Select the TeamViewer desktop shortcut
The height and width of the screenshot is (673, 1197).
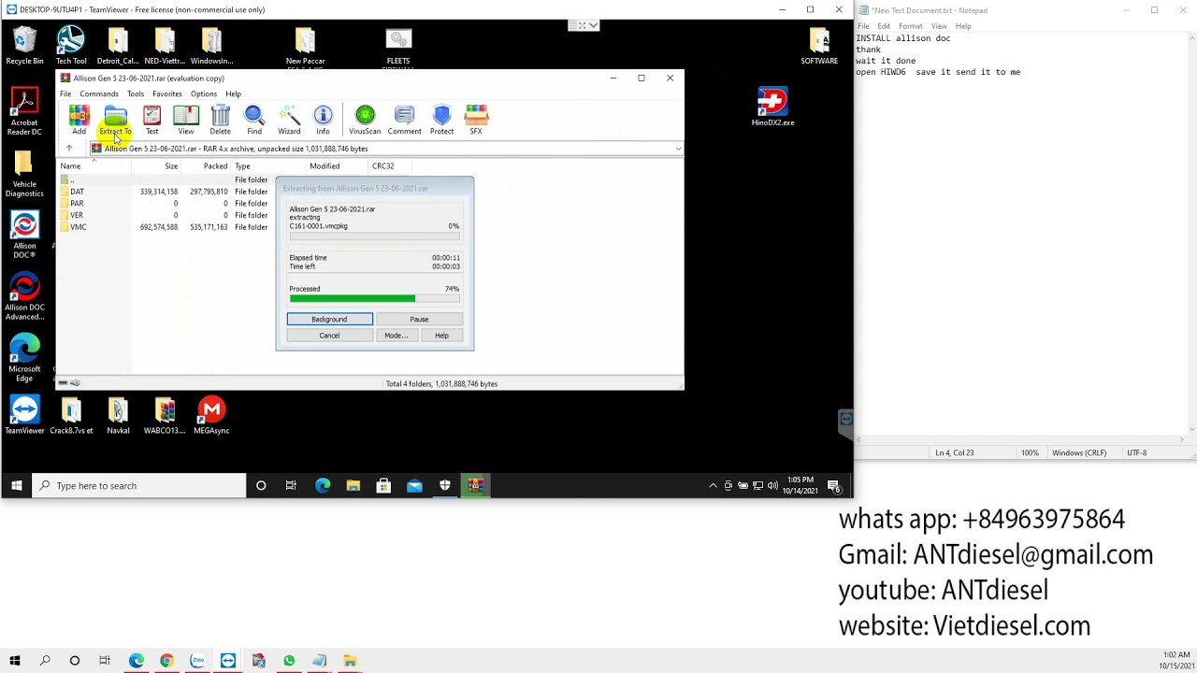[x=24, y=415]
